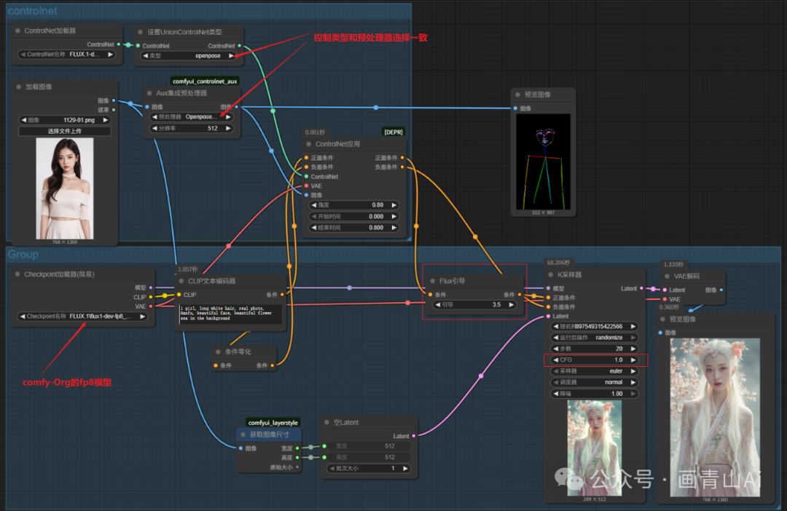This screenshot has width=787, height=511.
Task: Click the final generated image in bottom 预览图像
Action: pyautogui.click(x=715, y=418)
